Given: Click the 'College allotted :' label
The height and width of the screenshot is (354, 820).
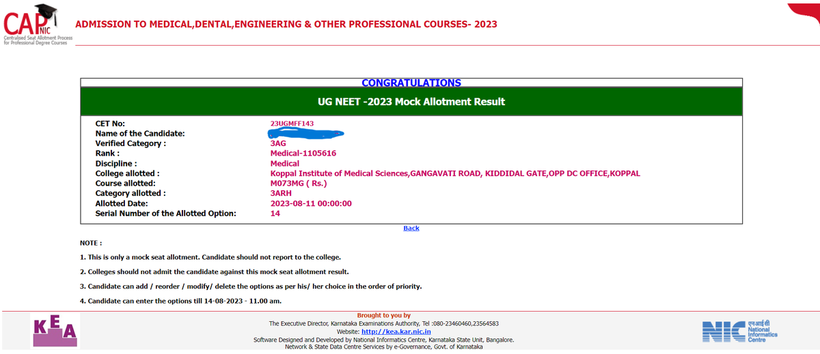Looking at the screenshot, I should 127,173.
